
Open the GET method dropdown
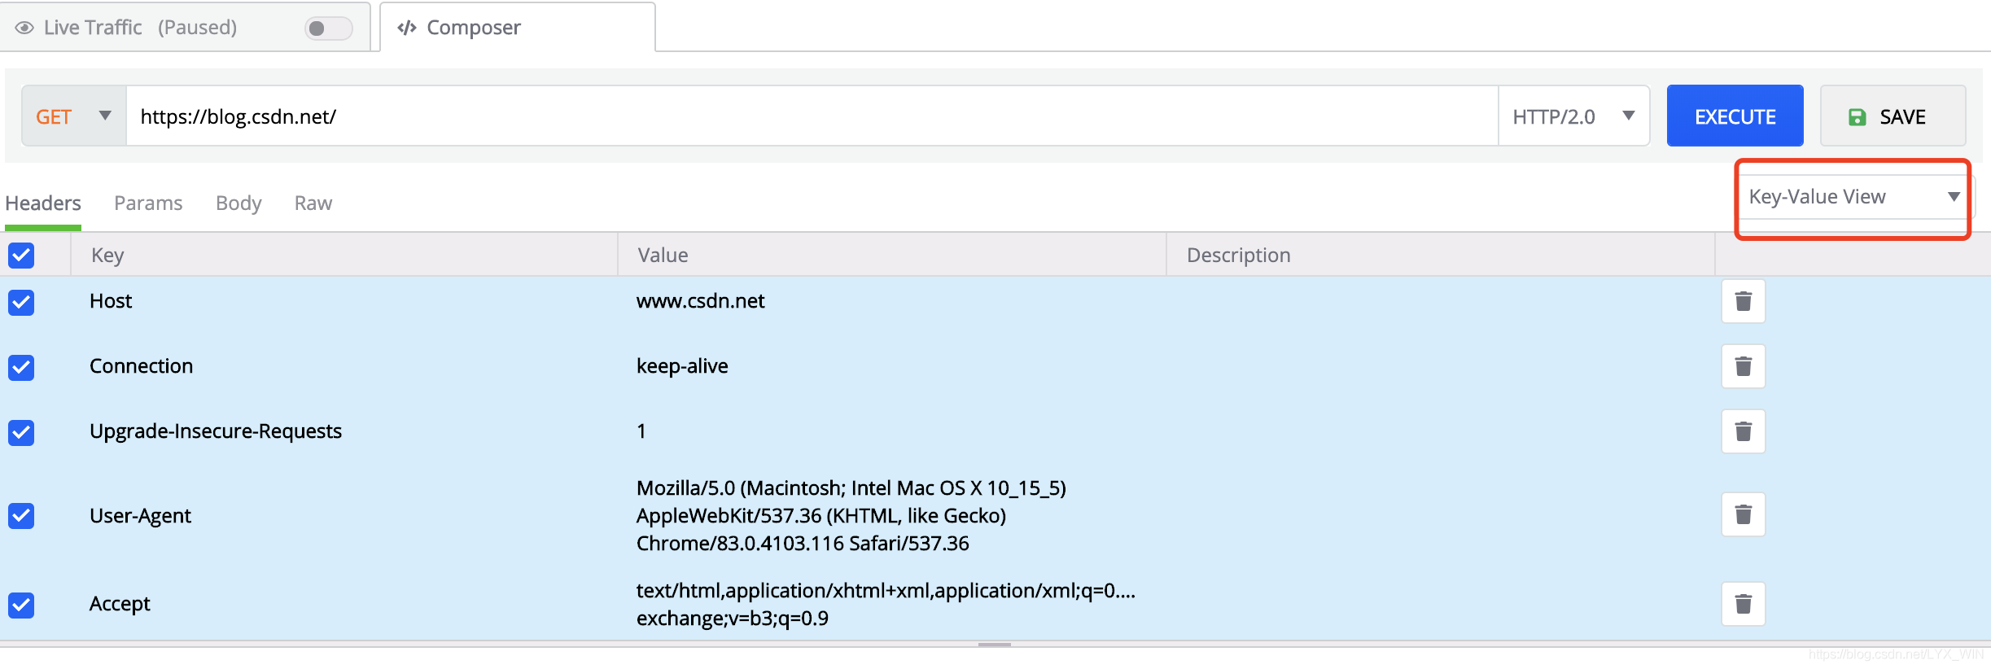click(x=74, y=116)
